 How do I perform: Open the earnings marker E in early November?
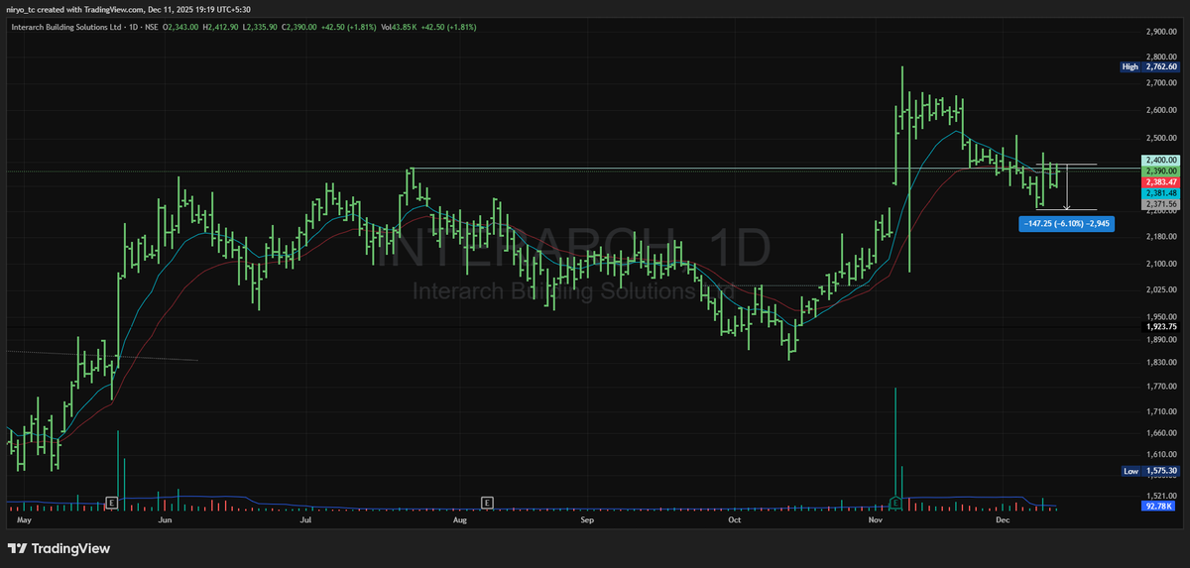coord(896,503)
